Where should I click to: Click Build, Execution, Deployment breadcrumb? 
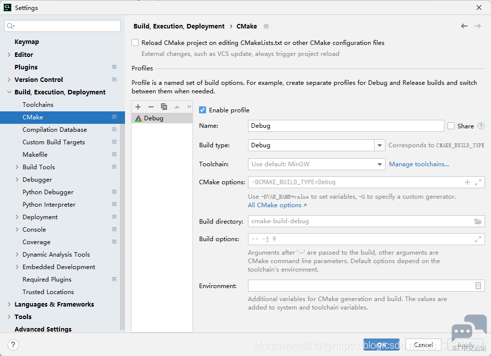tap(179, 26)
